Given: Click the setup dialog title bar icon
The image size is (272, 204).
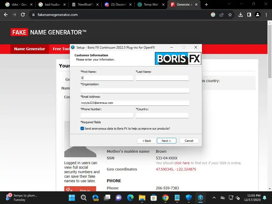Looking at the screenshot, I should (73, 47).
